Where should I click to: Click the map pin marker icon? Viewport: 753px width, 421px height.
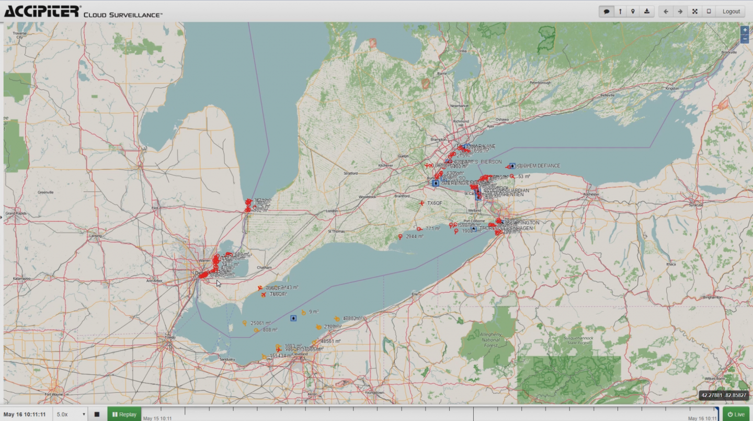click(x=633, y=12)
